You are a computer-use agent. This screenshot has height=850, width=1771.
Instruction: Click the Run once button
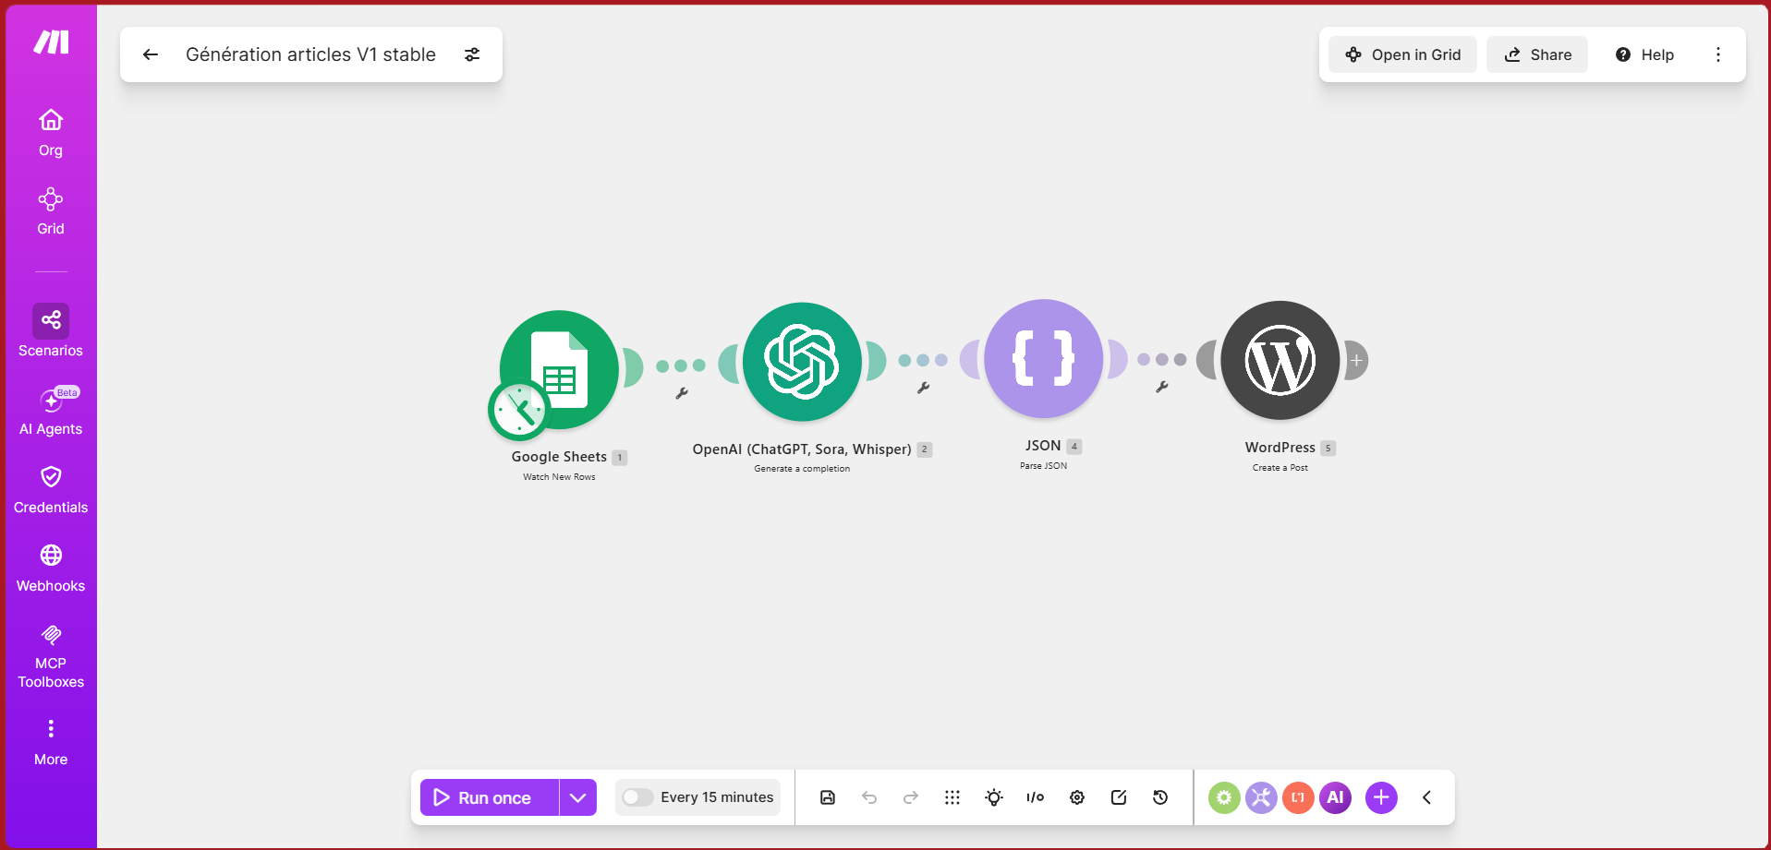click(490, 797)
